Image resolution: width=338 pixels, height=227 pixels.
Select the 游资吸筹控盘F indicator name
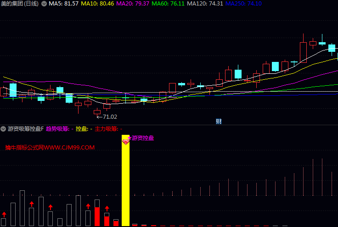click(x=26, y=129)
